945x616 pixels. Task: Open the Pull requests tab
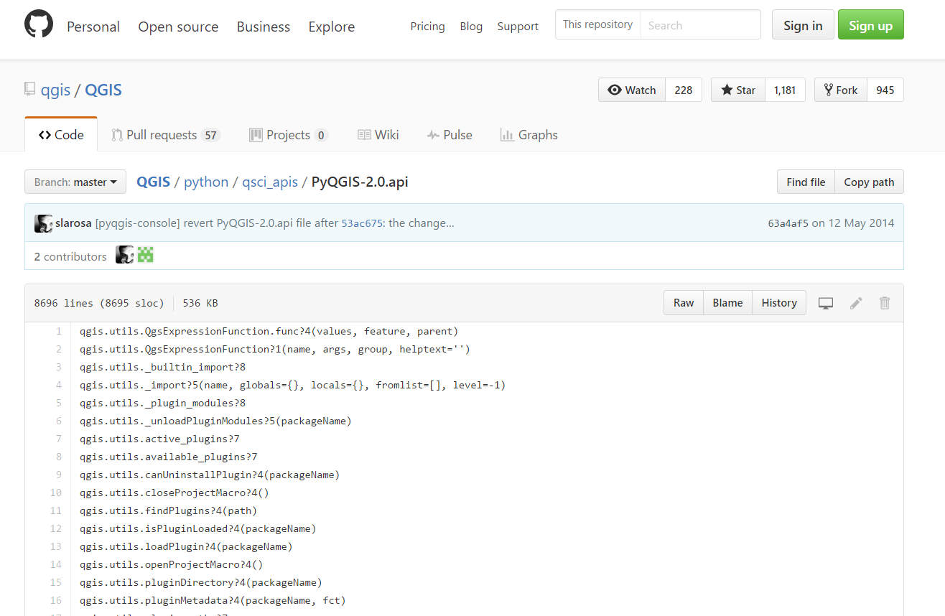tap(165, 135)
